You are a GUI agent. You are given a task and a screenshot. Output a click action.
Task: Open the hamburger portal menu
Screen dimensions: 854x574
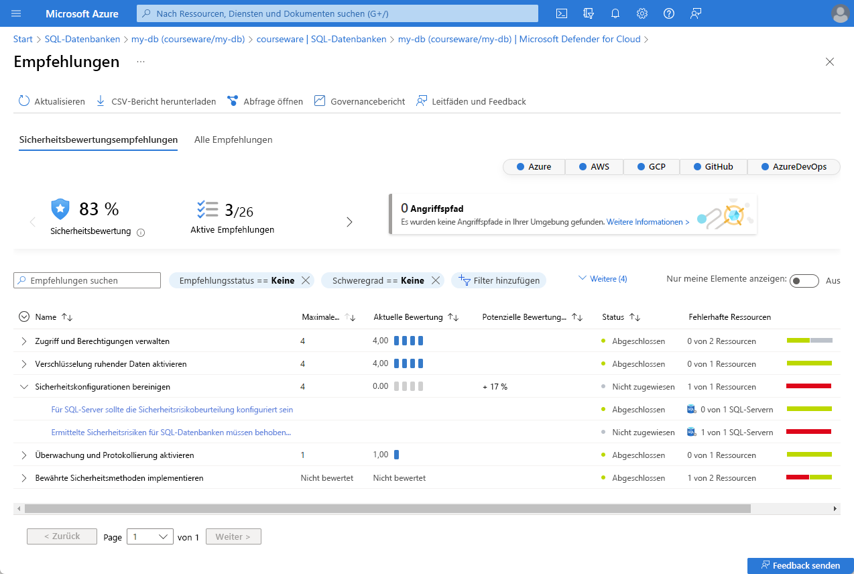(x=17, y=13)
